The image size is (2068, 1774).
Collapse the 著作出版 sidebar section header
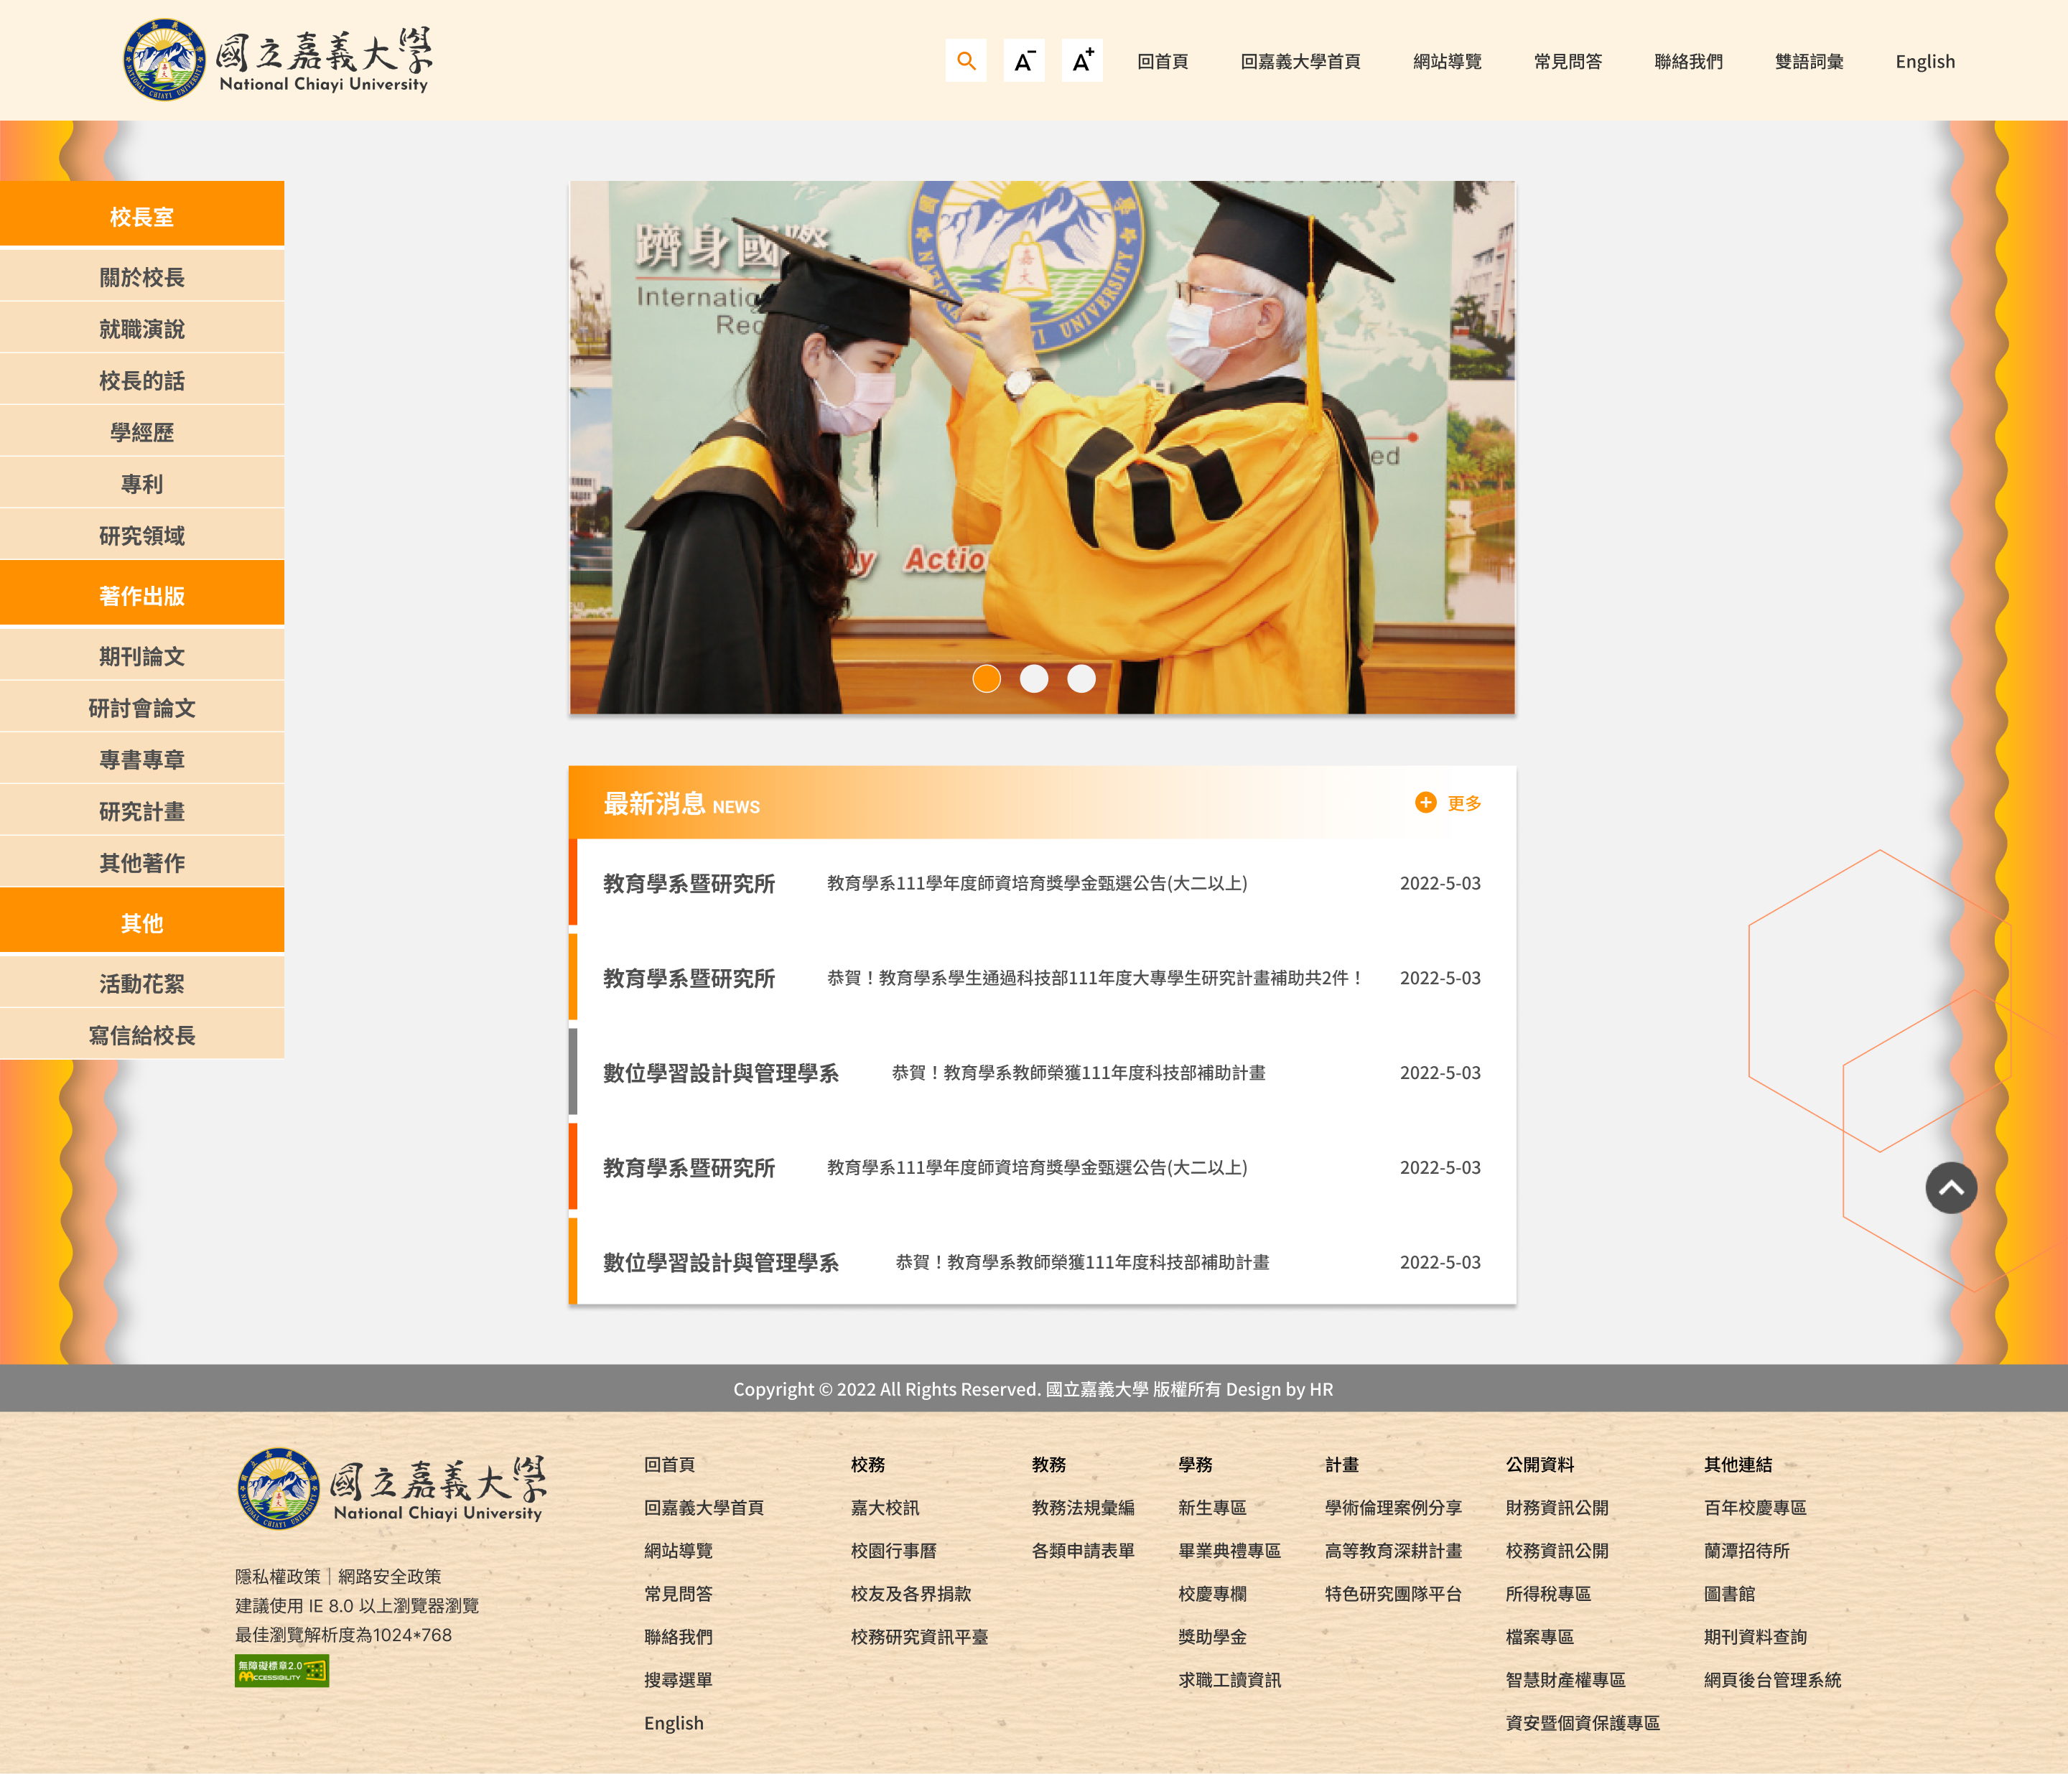141,594
